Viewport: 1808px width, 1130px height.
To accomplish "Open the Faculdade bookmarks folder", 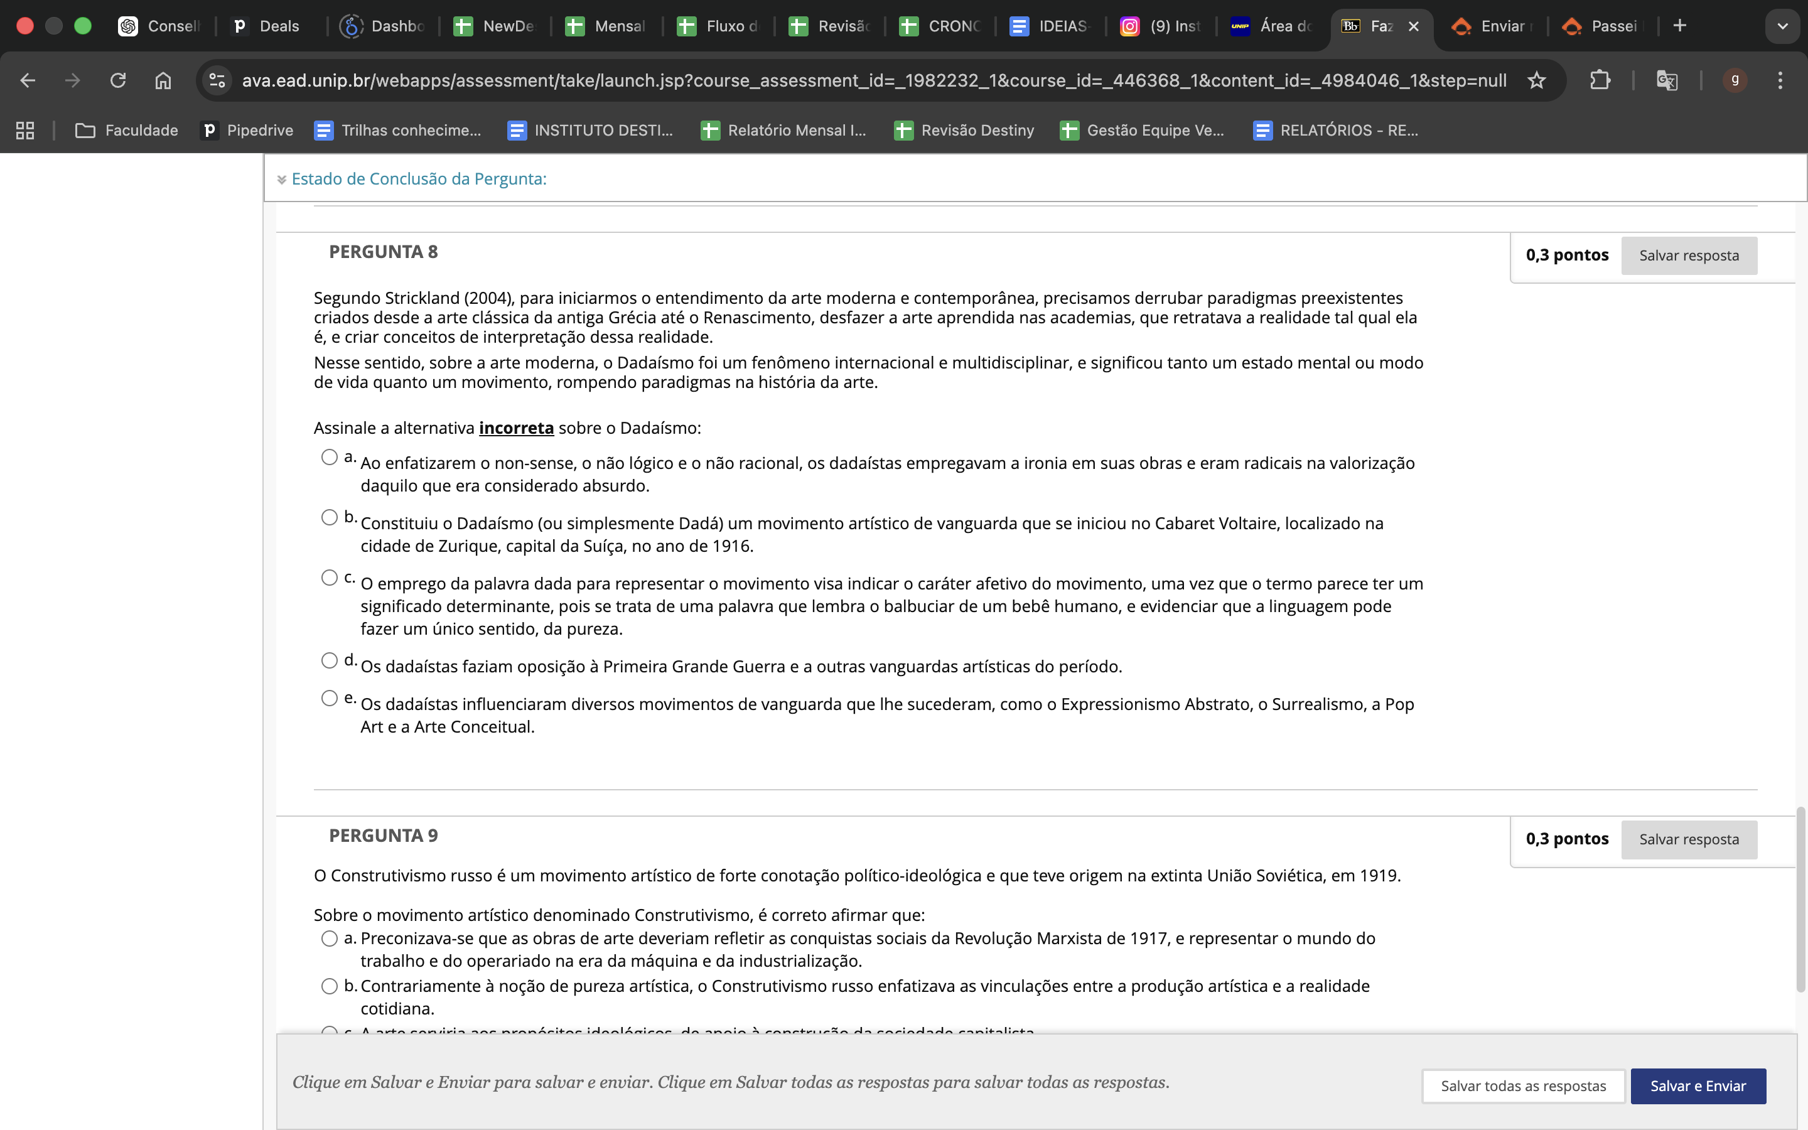I will (127, 130).
